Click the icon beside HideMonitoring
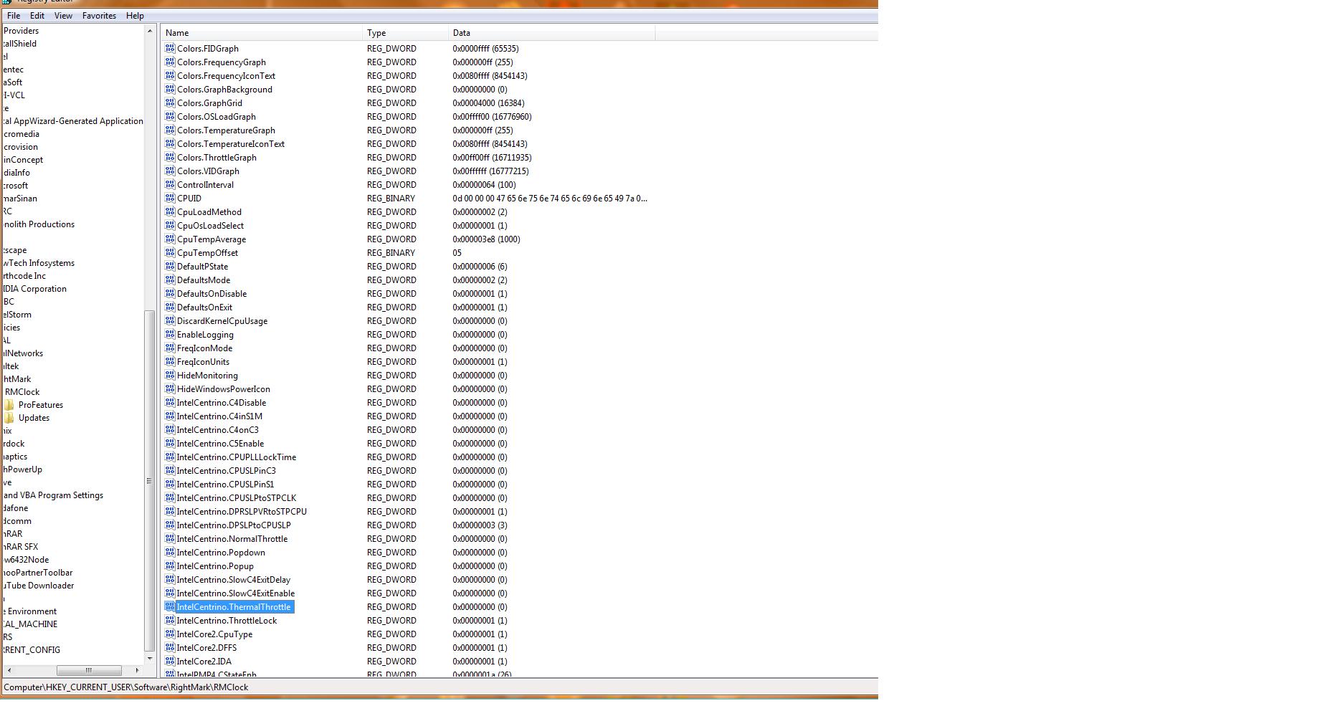Image resolution: width=1332 pixels, height=706 pixels. coord(170,376)
